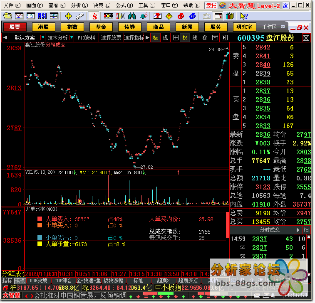Switch to the 板块涨幅 tab
Image resolution: width=315 pixels, height=303 pixels.
113,281
